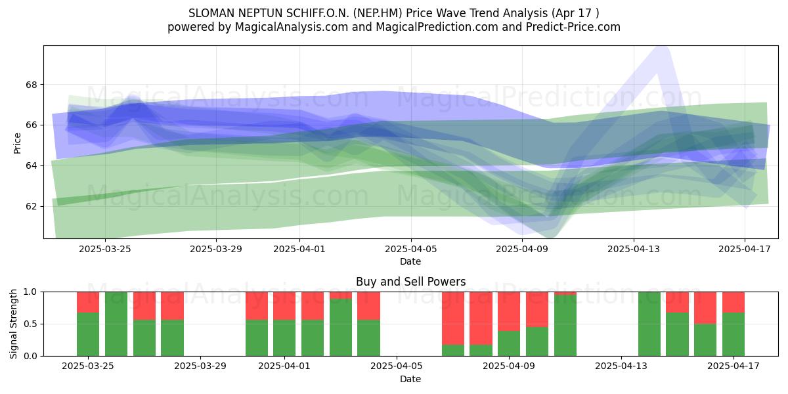Select the green segment of the 2025-04-10 bar
Image resolution: width=788 pixels, height=394 pixels.
tap(537, 341)
